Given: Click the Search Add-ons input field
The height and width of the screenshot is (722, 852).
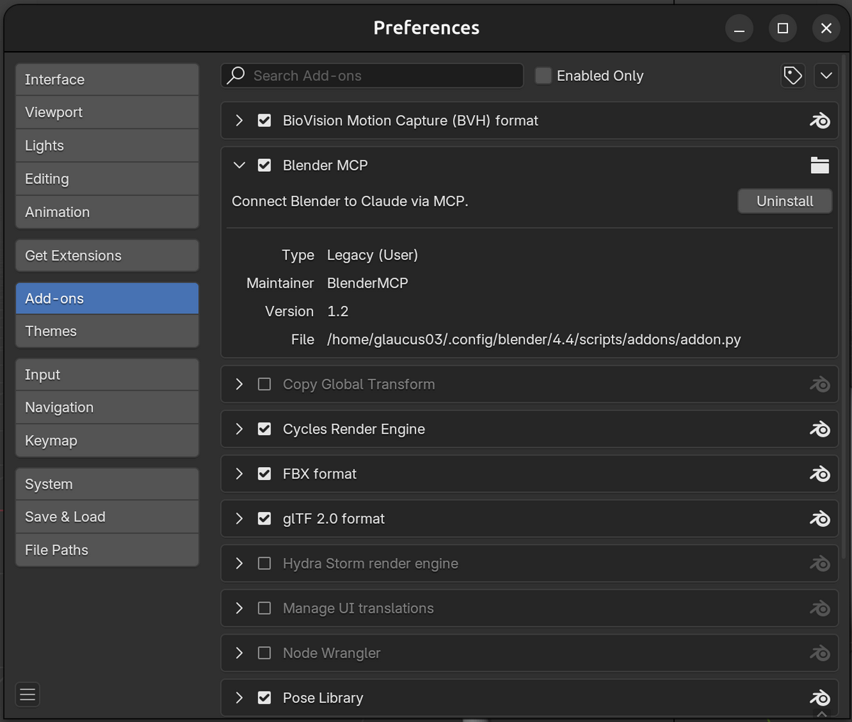Looking at the screenshot, I should [x=373, y=75].
